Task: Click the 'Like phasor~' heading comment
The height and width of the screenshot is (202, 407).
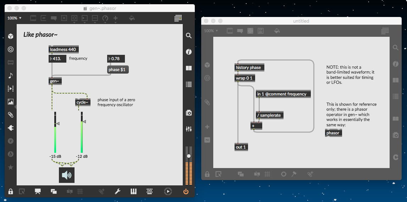Action: point(40,34)
